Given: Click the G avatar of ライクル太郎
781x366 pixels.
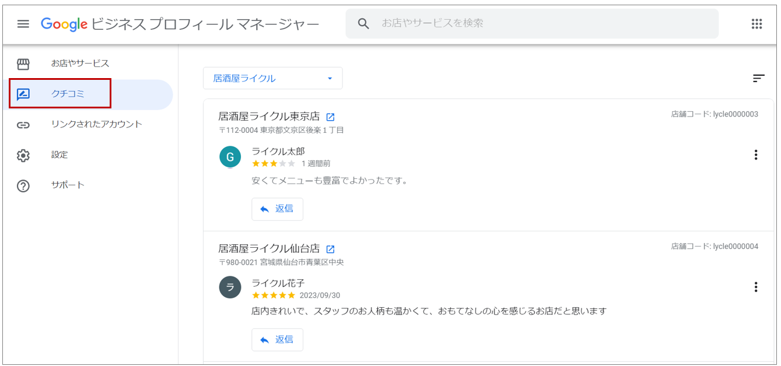Looking at the screenshot, I should (x=230, y=157).
